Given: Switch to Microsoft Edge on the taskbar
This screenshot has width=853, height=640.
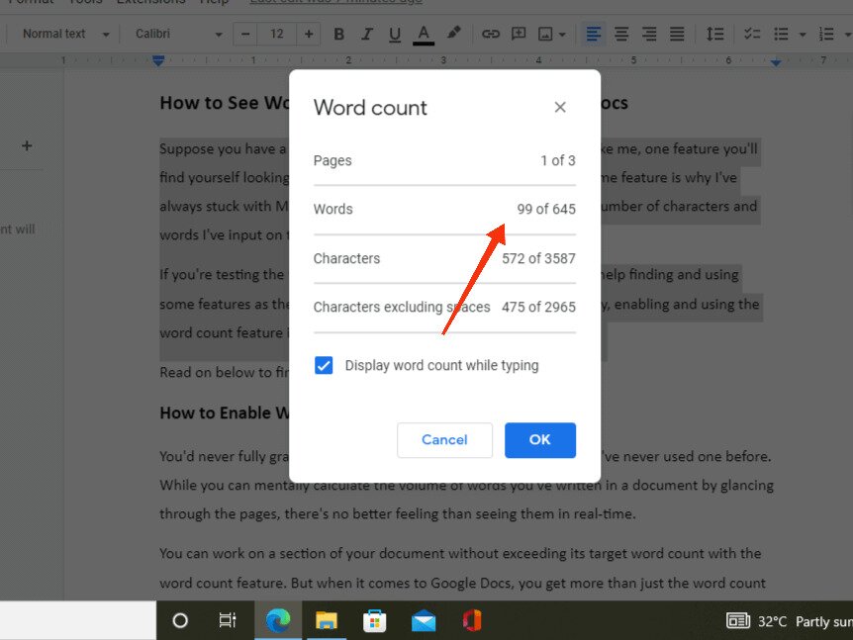Looking at the screenshot, I should tap(277, 620).
